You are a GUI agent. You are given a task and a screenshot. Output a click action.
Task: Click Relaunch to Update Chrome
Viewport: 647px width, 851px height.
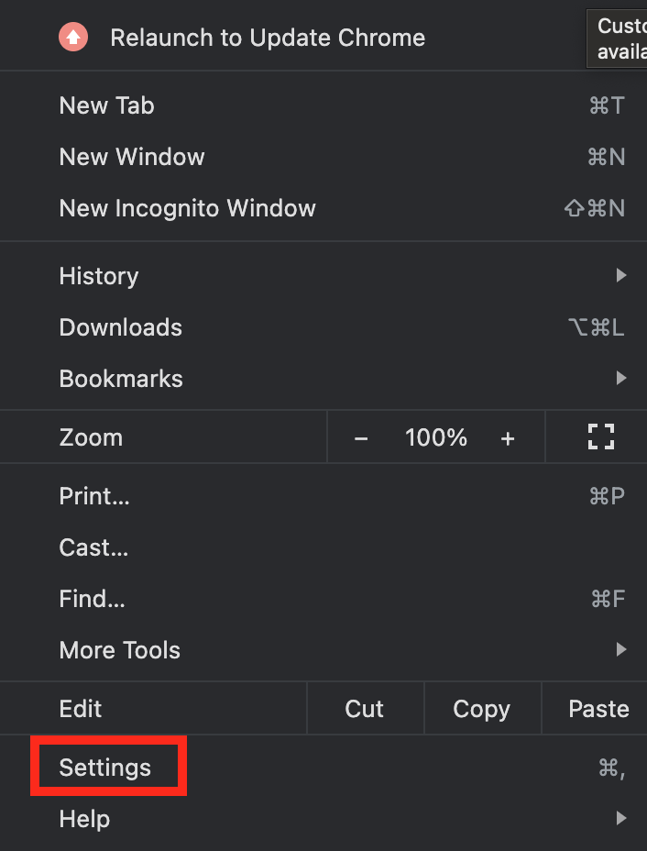click(x=267, y=38)
